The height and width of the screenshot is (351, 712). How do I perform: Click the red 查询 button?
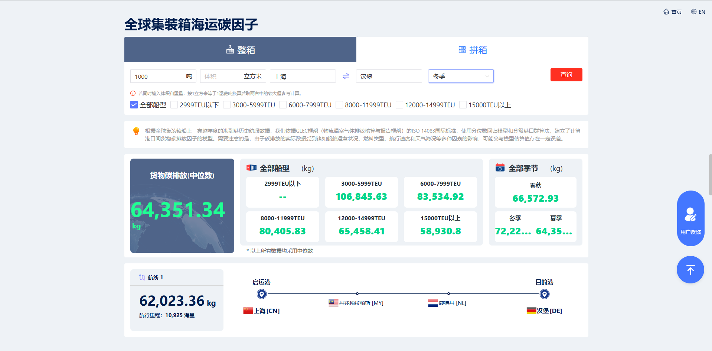click(x=566, y=75)
